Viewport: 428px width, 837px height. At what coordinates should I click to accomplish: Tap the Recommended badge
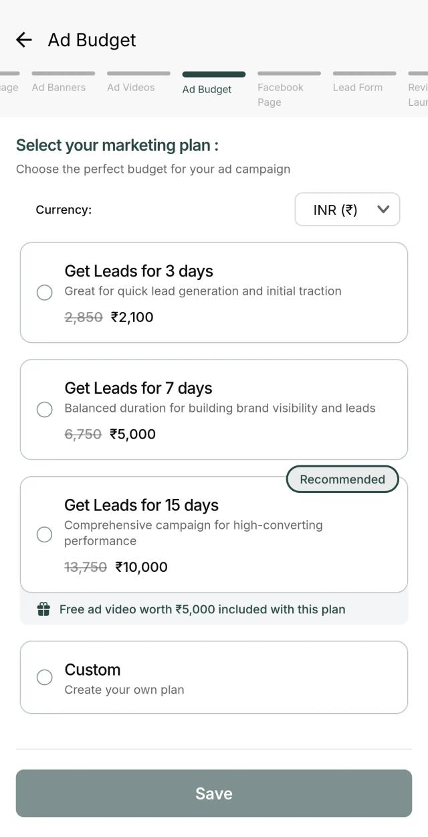pos(342,479)
